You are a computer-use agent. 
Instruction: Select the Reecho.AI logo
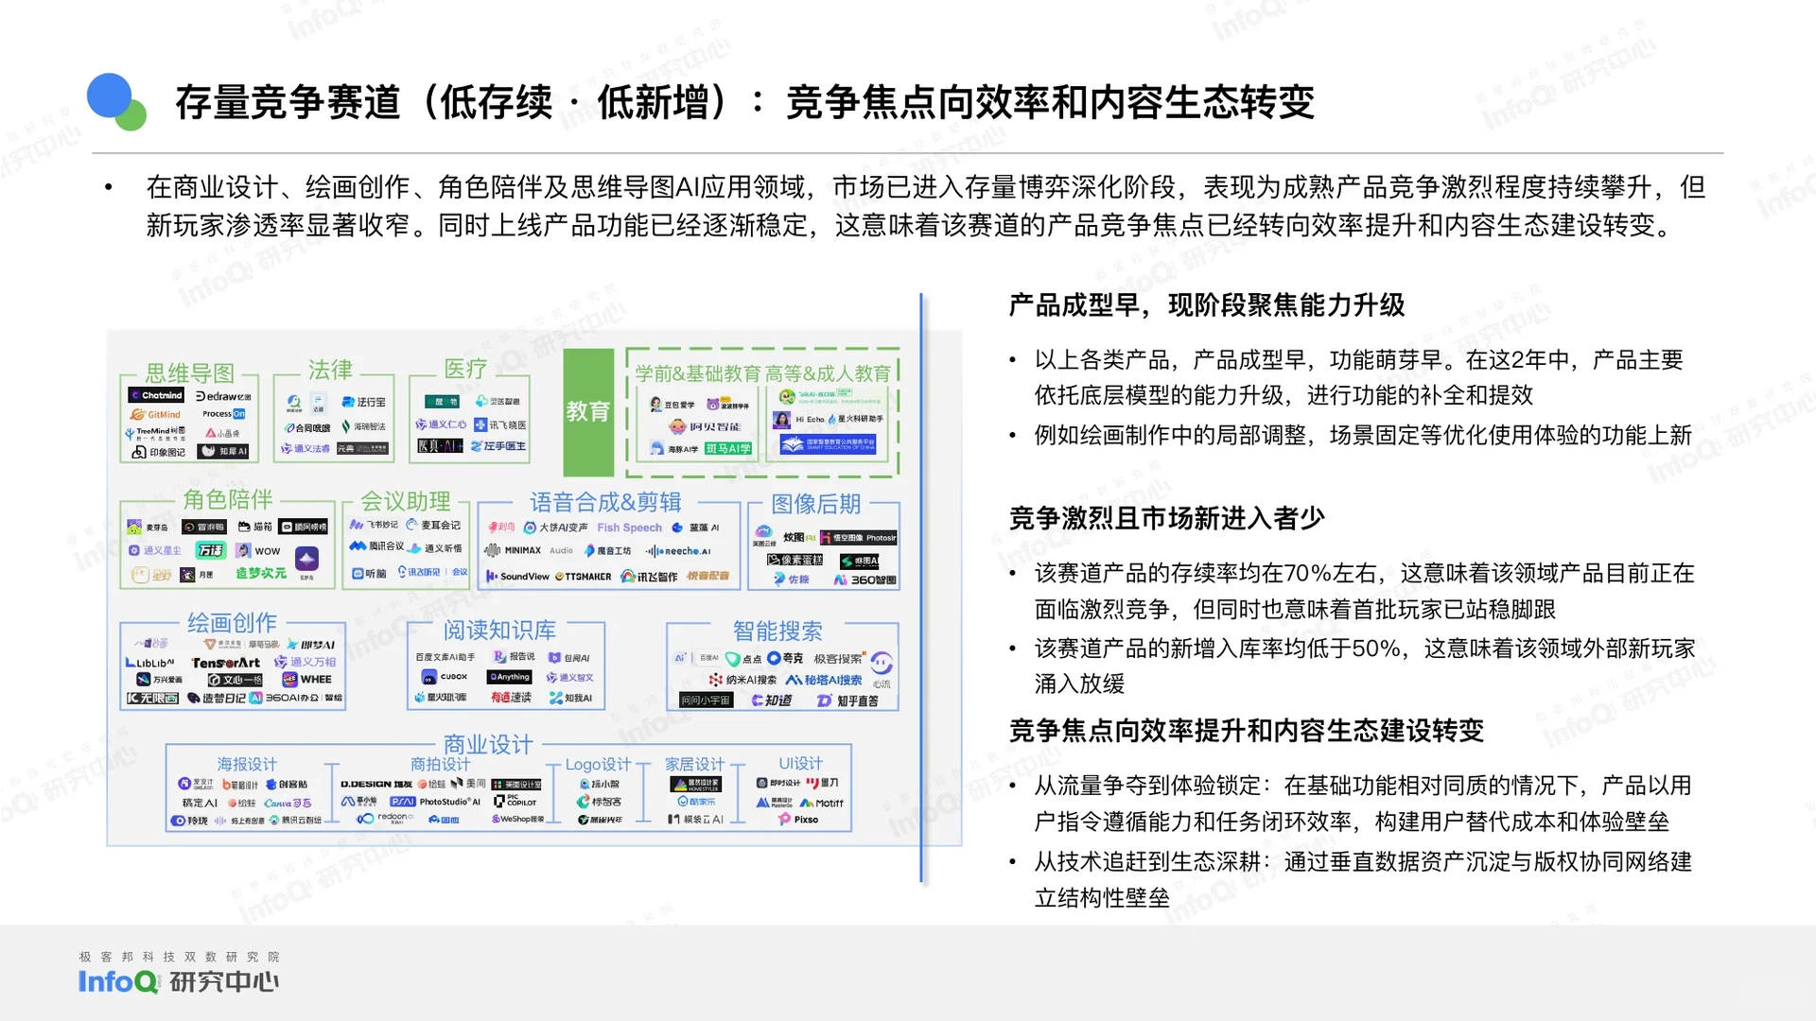click(x=678, y=551)
